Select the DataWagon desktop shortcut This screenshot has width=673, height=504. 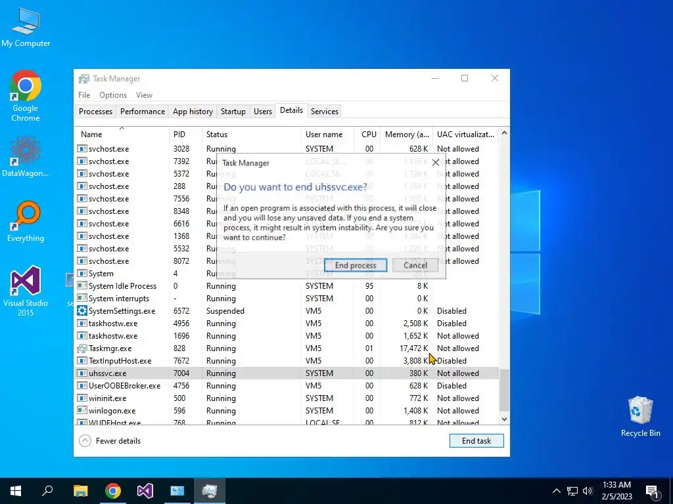point(26,157)
